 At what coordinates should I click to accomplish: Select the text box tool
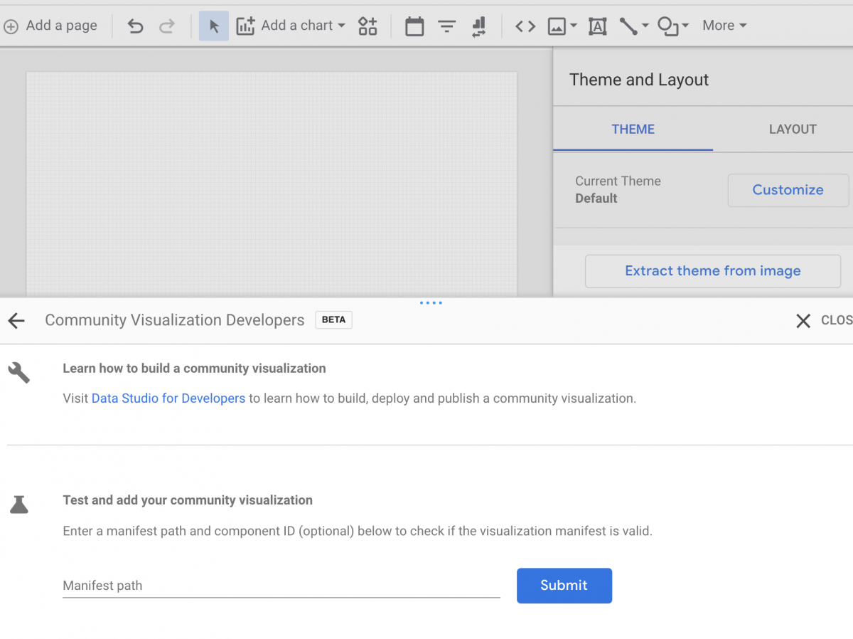tap(597, 26)
